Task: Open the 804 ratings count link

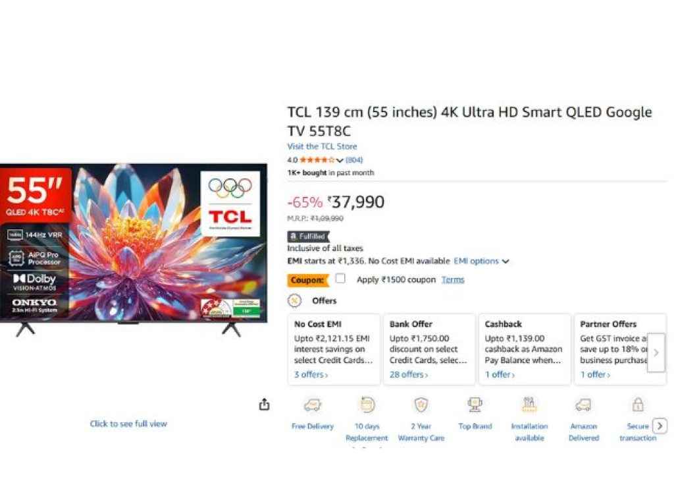Action: coord(354,159)
